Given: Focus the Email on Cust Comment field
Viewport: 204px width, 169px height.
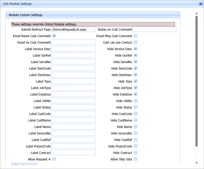Looking at the screenshot, I should (x=73, y=42).
